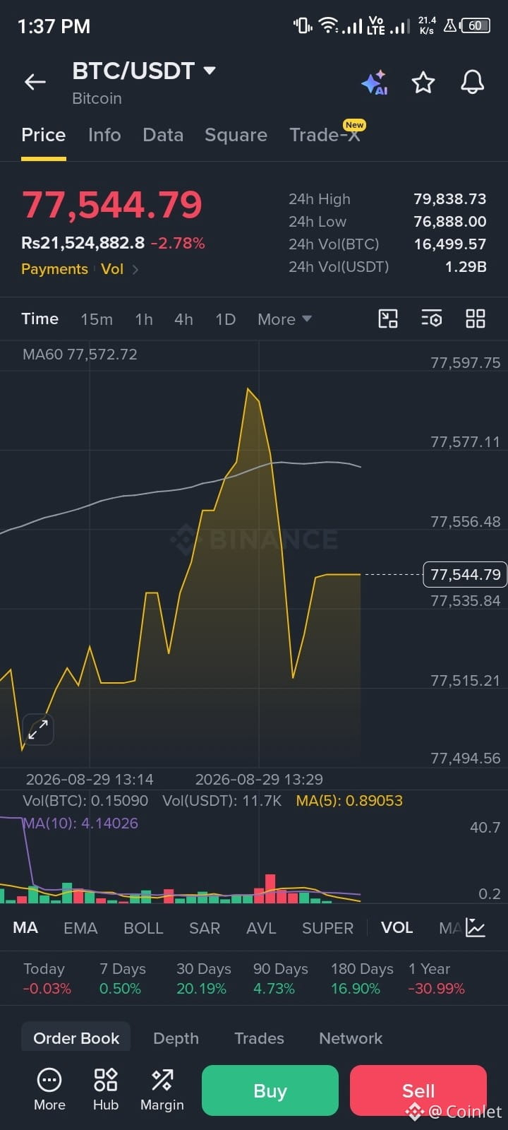This screenshot has width=508, height=1130.
Task: Open the More timeframes dropdown
Action: [x=284, y=319]
